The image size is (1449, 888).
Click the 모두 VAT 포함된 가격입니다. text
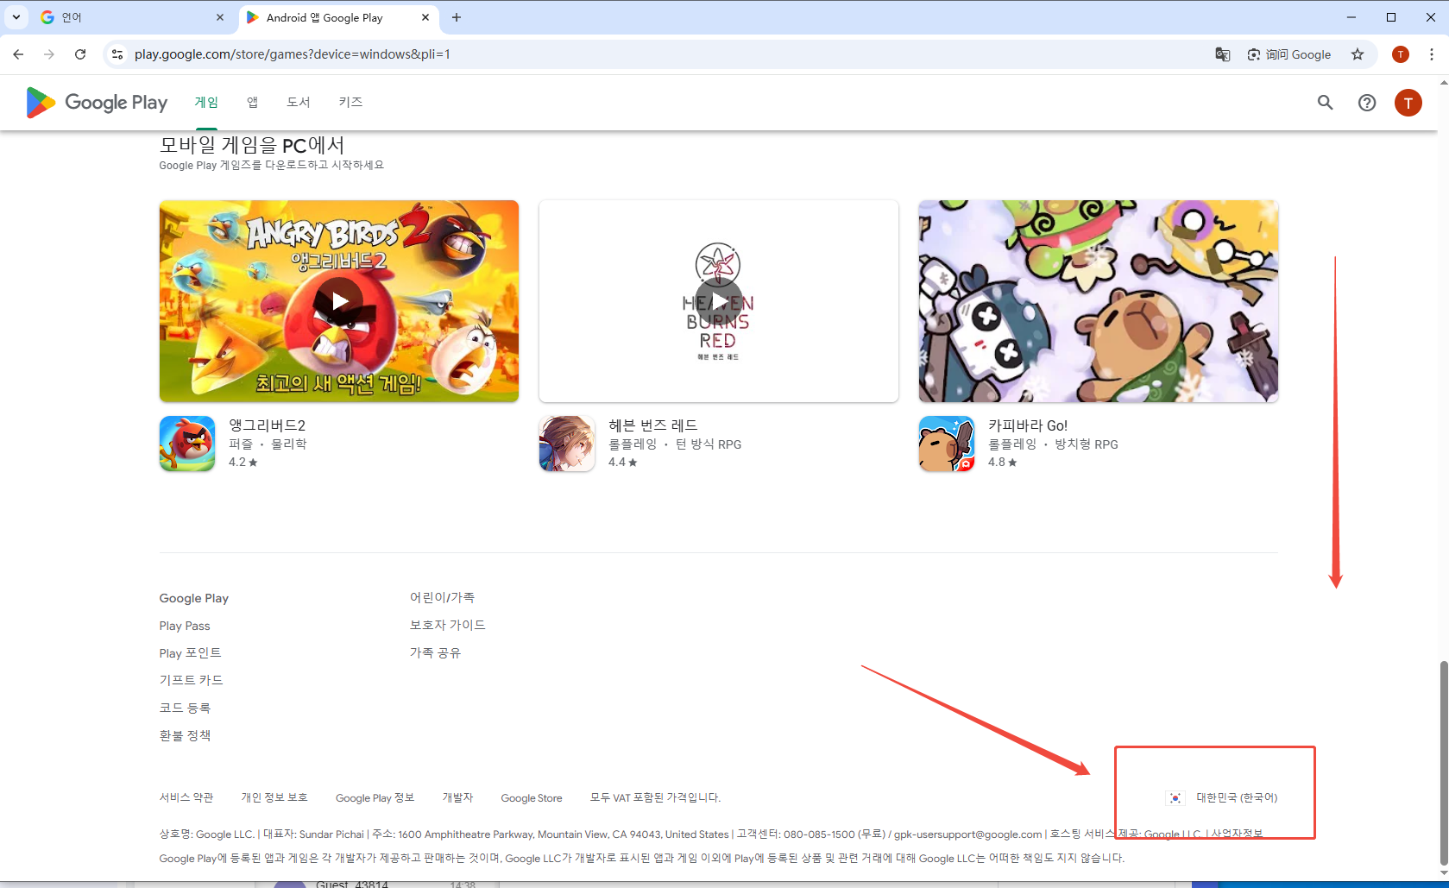[655, 797]
